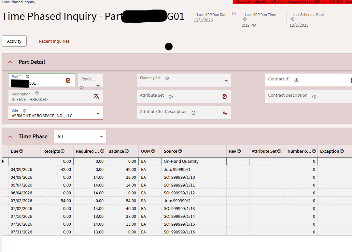The image size is (352, 252).
Task: Select the Activity tab
Action: pos(14,41)
